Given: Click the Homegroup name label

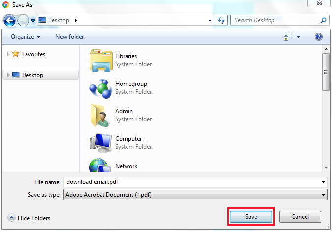Looking at the screenshot, I should coord(131,84).
